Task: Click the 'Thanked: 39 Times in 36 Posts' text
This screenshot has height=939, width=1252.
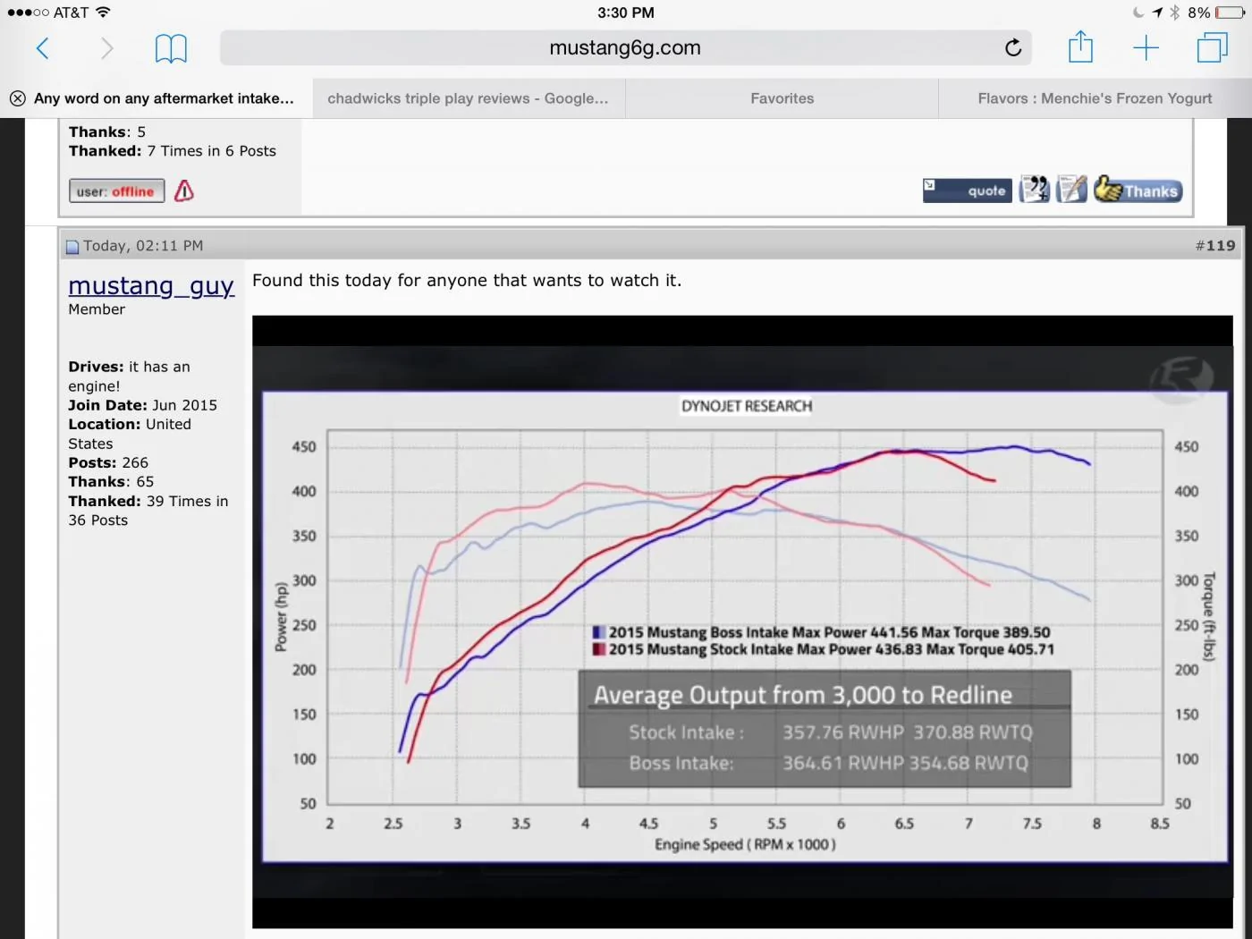Action: (x=148, y=511)
